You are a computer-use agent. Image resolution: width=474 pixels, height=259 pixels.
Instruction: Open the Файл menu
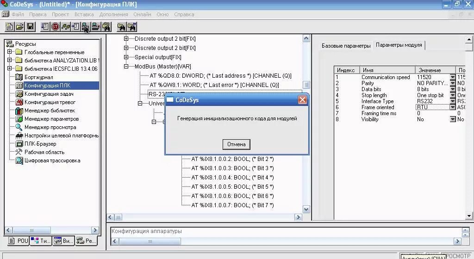pyautogui.click(x=18, y=14)
